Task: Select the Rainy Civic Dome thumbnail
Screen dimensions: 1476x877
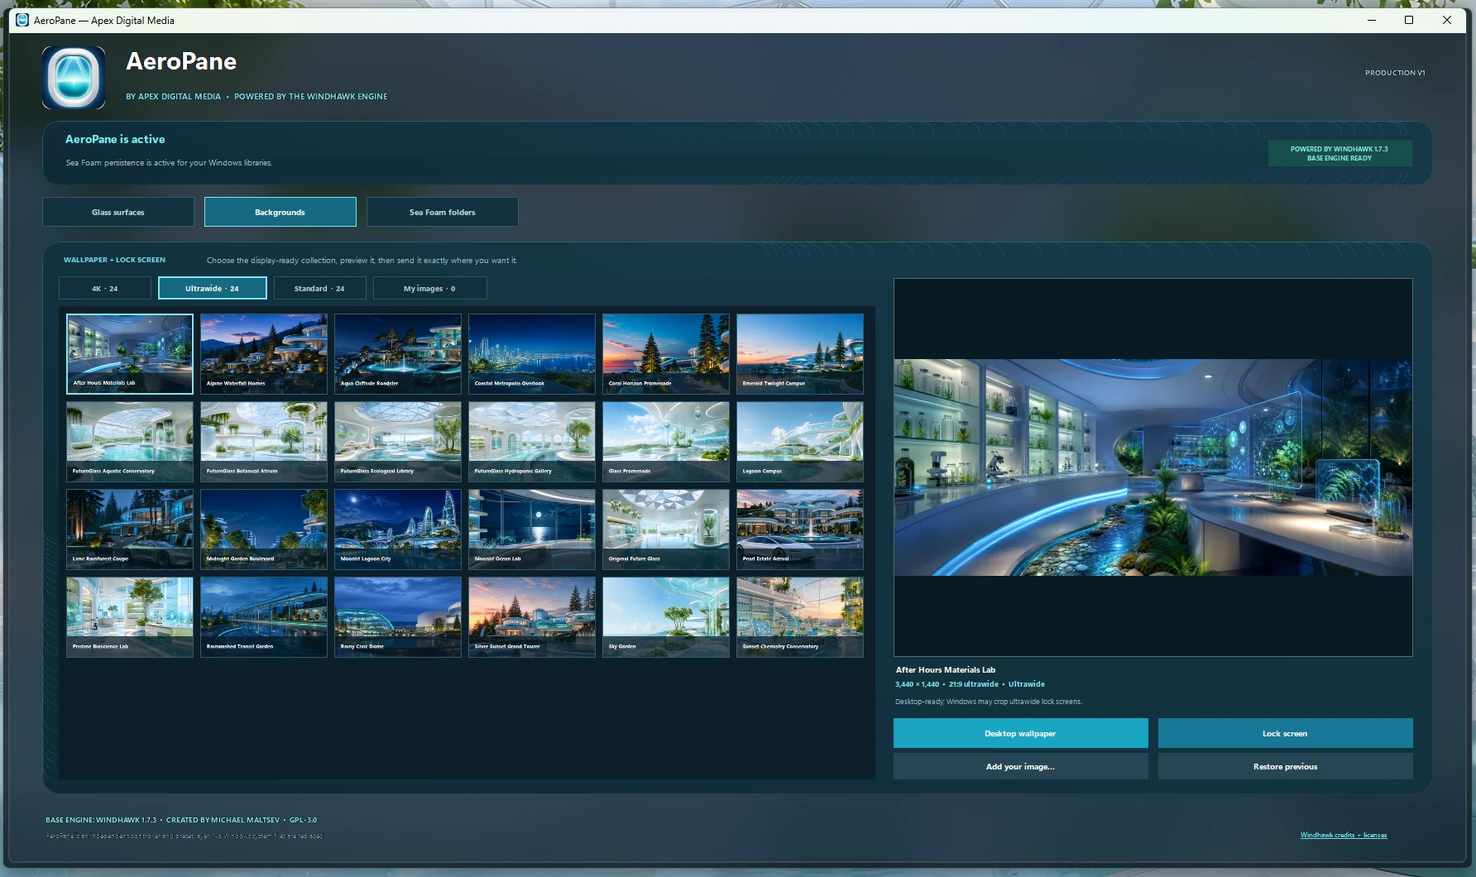Action: click(x=398, y=617)
